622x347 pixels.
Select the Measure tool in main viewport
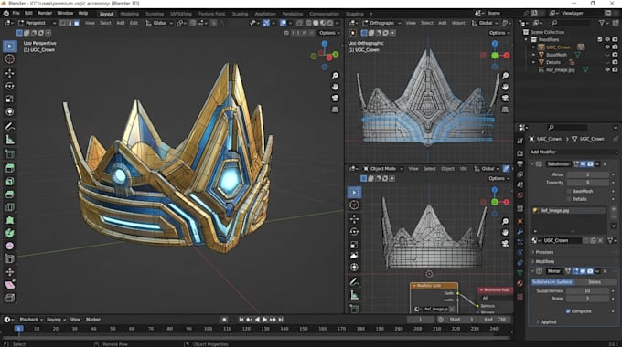pyautogui.click(x=9, y=140)
